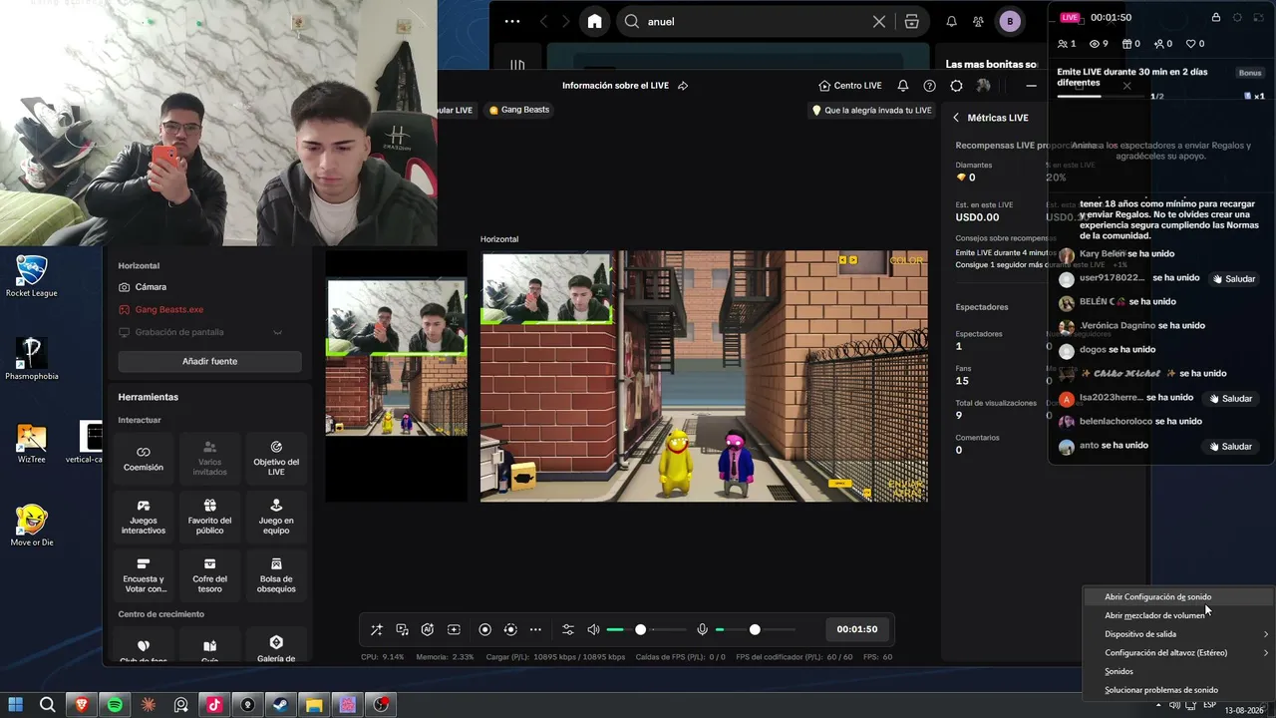Click Saludar next to Isa2023herre

pyautogui.click(x=1230, y=399)
